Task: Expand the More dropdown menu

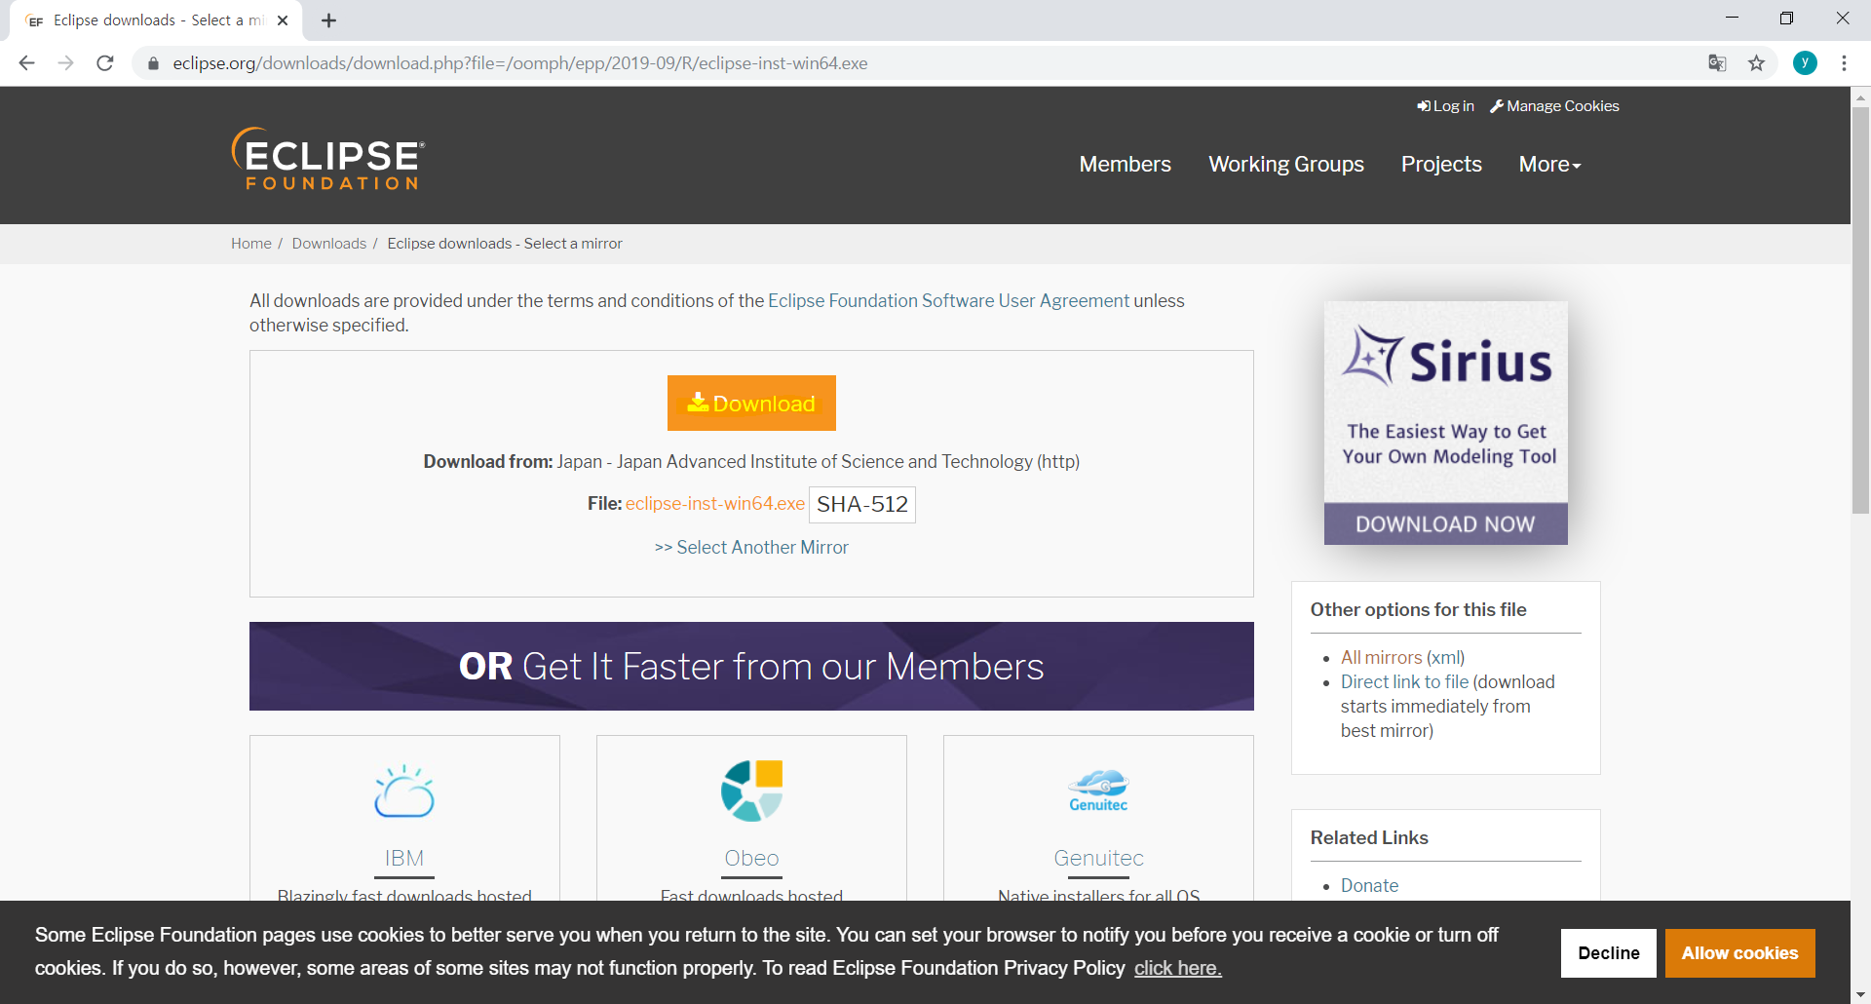Action: point(1549,165)
